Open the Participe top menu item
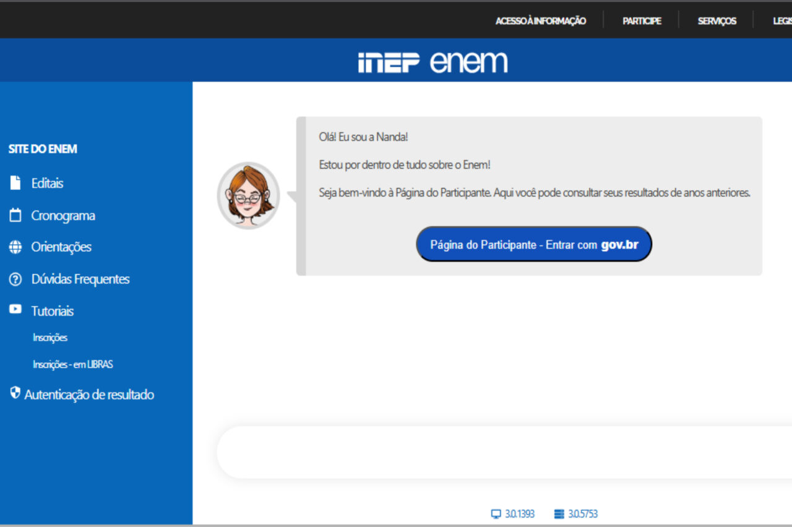The image size is (792, 527). coord(642,21)
